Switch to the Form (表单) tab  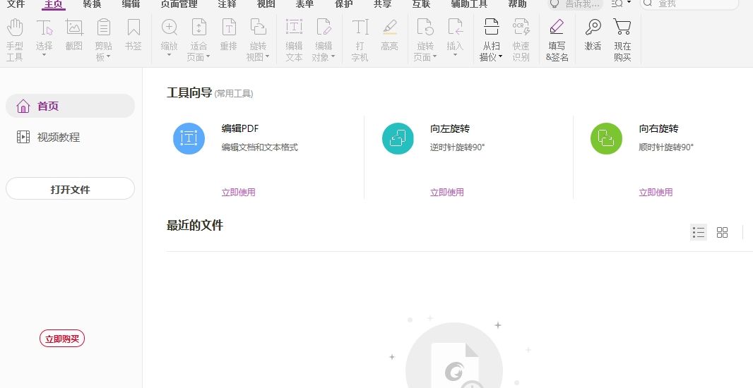(304, 4)
